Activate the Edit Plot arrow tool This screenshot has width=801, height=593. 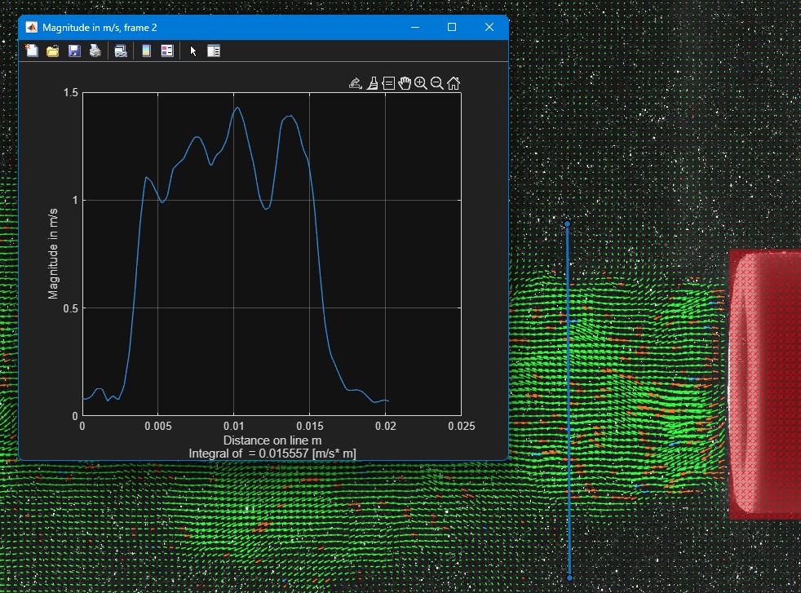pyautogui.click(x=193, y=51)
